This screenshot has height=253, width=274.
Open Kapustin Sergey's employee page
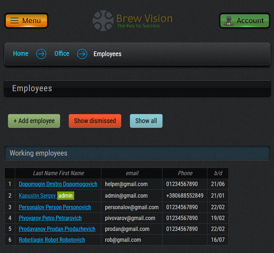(37, 196)
